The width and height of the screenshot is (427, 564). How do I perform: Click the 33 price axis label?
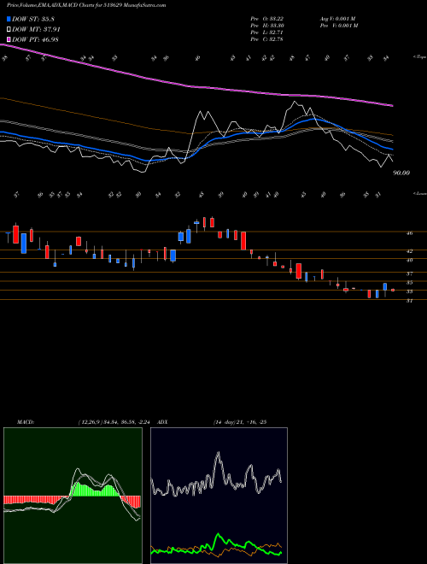coord(409,291)
